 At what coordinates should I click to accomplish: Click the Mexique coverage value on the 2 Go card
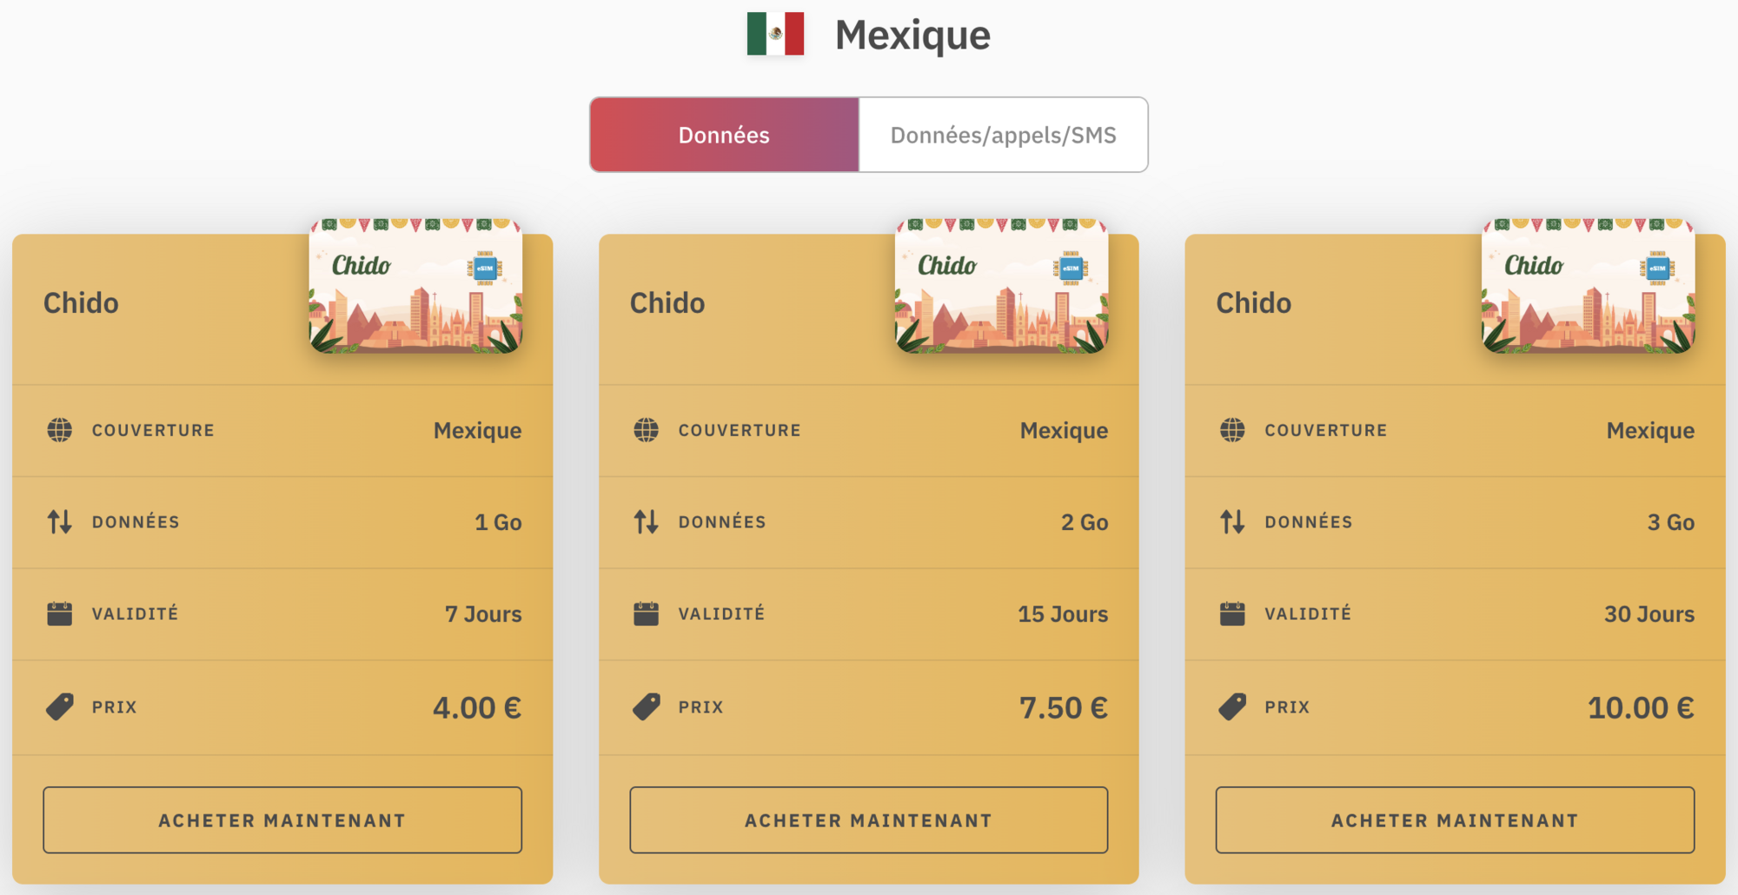click(1064, 429)
